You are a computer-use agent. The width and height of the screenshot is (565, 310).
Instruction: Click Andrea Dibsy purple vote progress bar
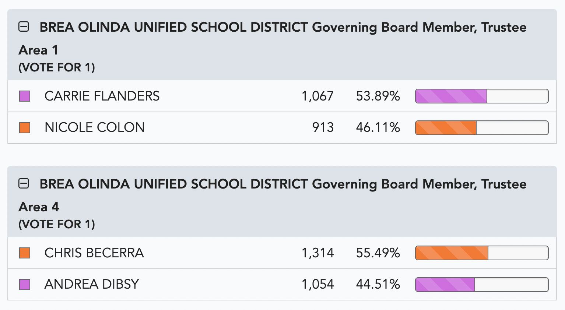pyautogui.click(x=482, y=285)
